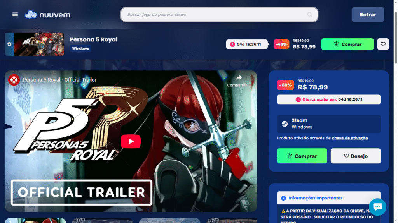
Task: Open the hamburger navigation menu
Action: [15, 14]
